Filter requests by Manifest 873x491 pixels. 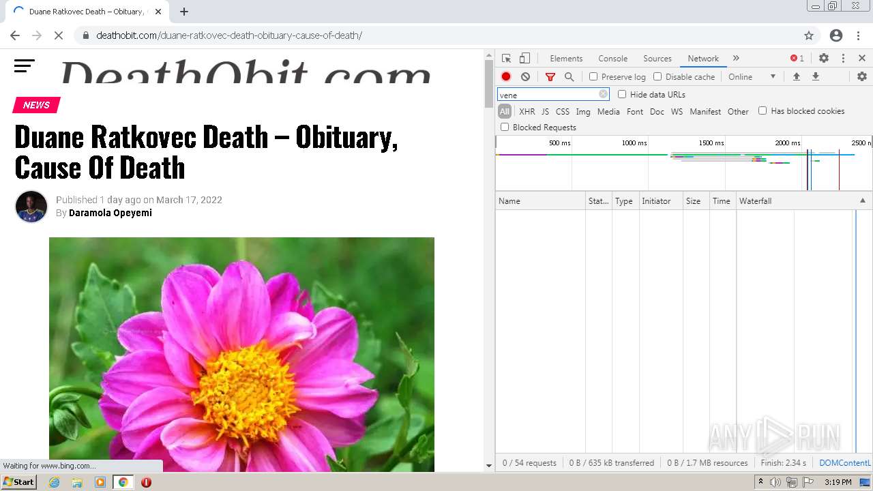pyautogui.click(x=705, y=112)
